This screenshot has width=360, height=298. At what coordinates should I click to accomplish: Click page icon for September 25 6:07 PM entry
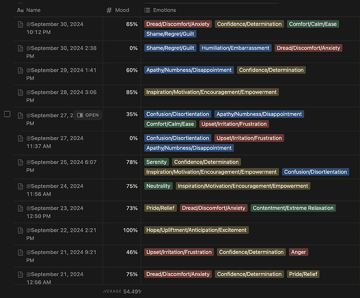(20, 162)
